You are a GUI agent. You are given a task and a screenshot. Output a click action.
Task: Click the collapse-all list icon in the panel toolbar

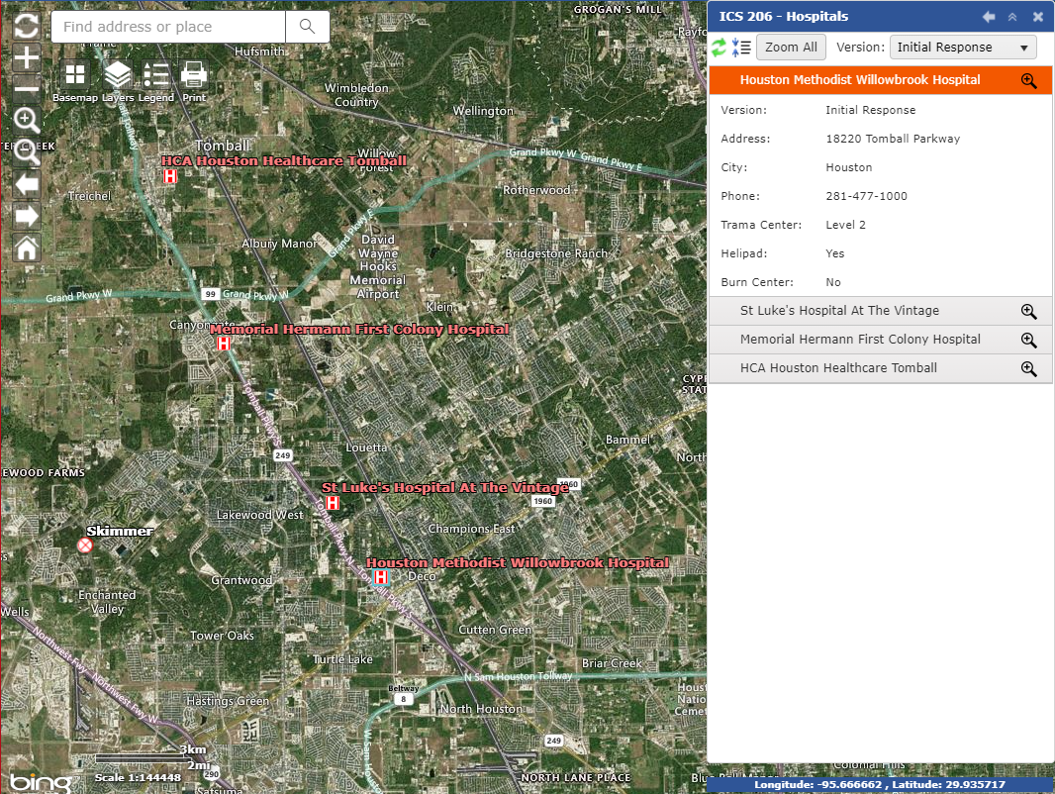741,47
